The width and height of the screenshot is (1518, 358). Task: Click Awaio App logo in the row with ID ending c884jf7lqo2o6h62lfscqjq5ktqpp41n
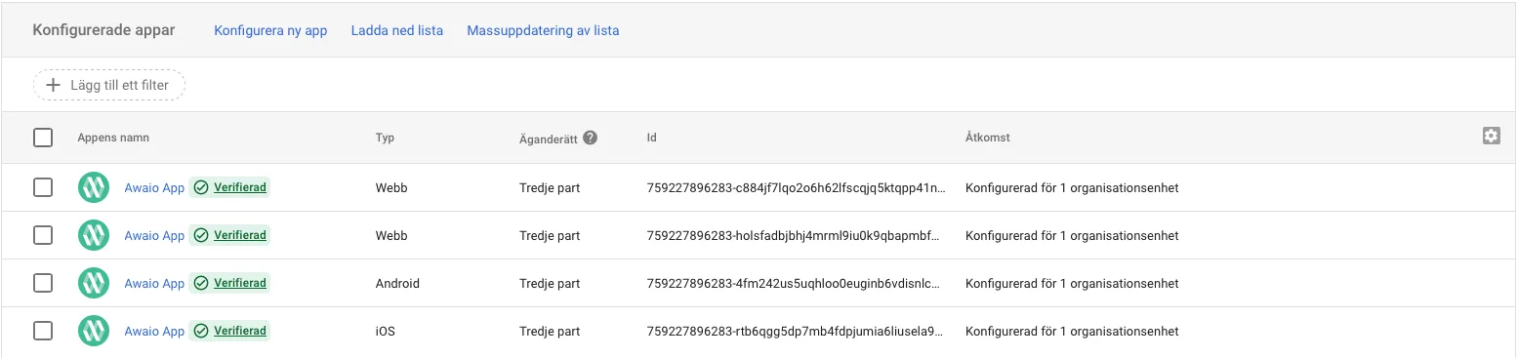coord(94,188)
